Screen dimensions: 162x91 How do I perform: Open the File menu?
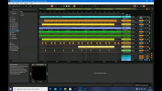click(x=10, y=3)
